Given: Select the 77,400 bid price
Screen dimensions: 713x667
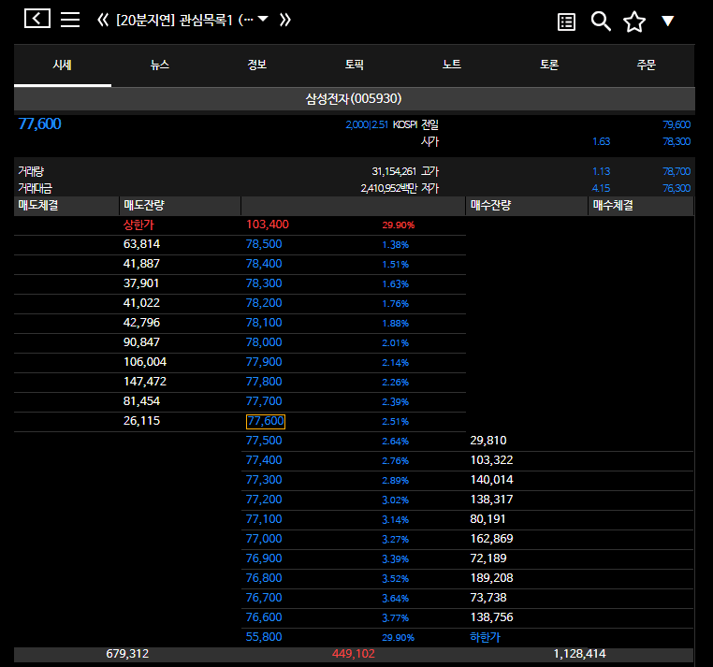Looking at the screenshot, I should click(264, 460).
